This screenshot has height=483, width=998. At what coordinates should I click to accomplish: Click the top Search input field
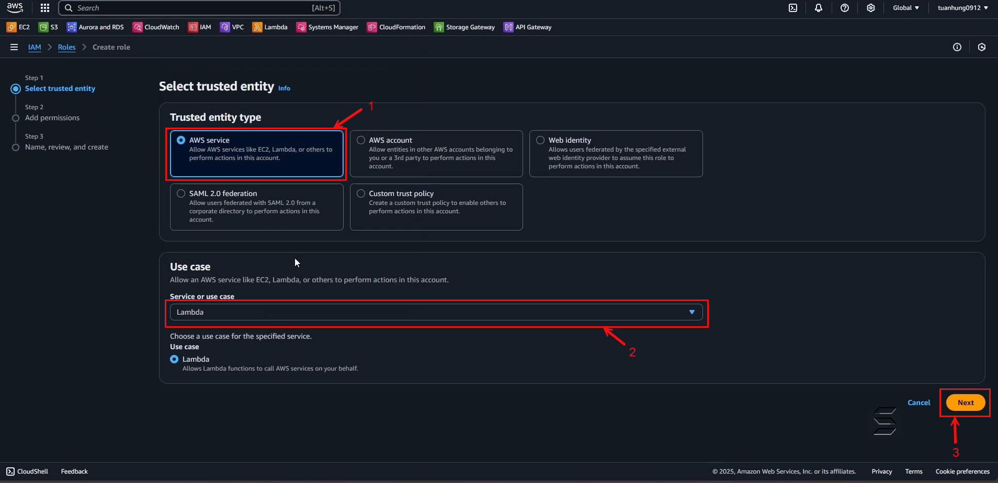click(x=199, y=8)
